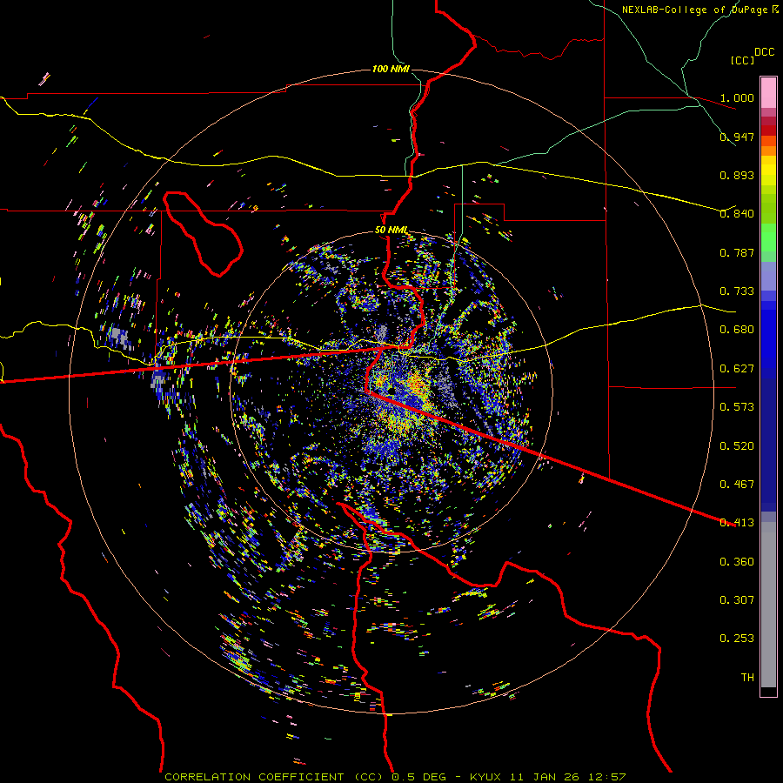Image resolution: width=783 pixels, height=783 pixels.
Task: Click the DCC product label above the scale
Action: click(x=764, y=52)
